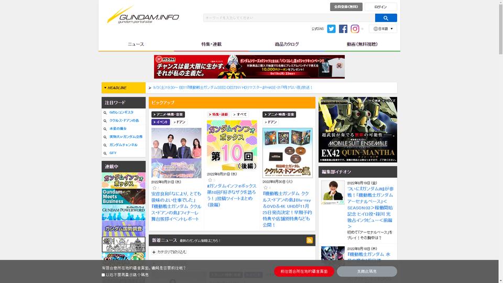Open the official Instagram icon

pyautogui.click(x=355, y=29)
